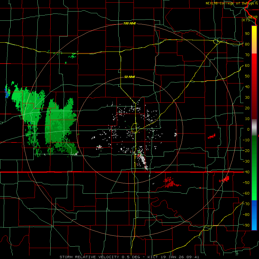Select the 80 knot scale label
Viewport: 259px width, 259px height.
[247, 44]
